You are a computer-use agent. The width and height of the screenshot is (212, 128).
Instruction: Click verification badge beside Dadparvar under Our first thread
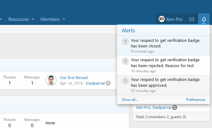pyautogui.click(x=108, y=83)
